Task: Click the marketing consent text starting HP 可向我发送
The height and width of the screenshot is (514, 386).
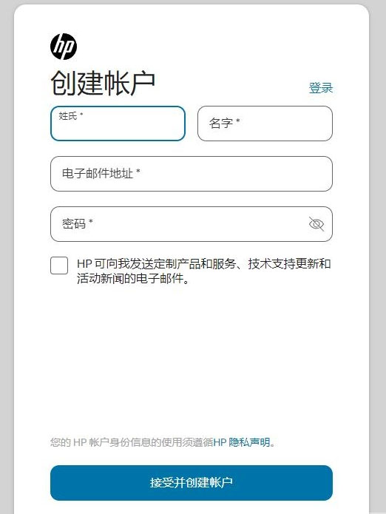Action: pyautogui.click(x=204, y=271)
